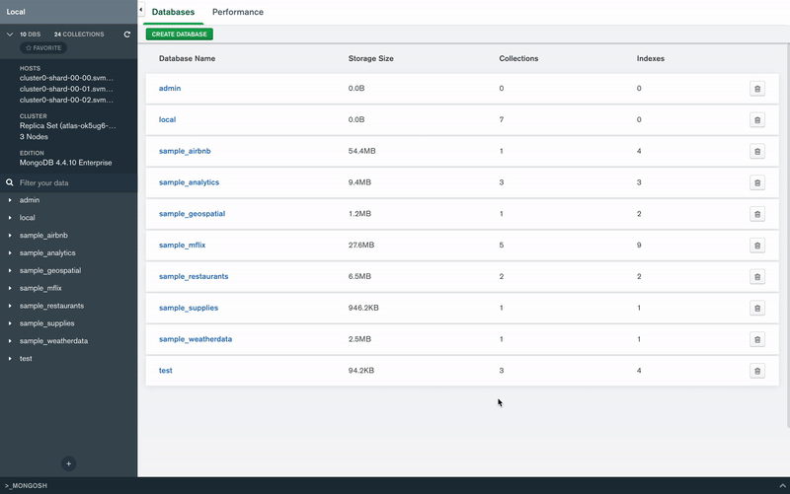Click trash icon in local row

click(757, 119)
